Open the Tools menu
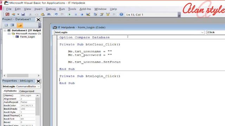225x126 pixels. point(72,9)
